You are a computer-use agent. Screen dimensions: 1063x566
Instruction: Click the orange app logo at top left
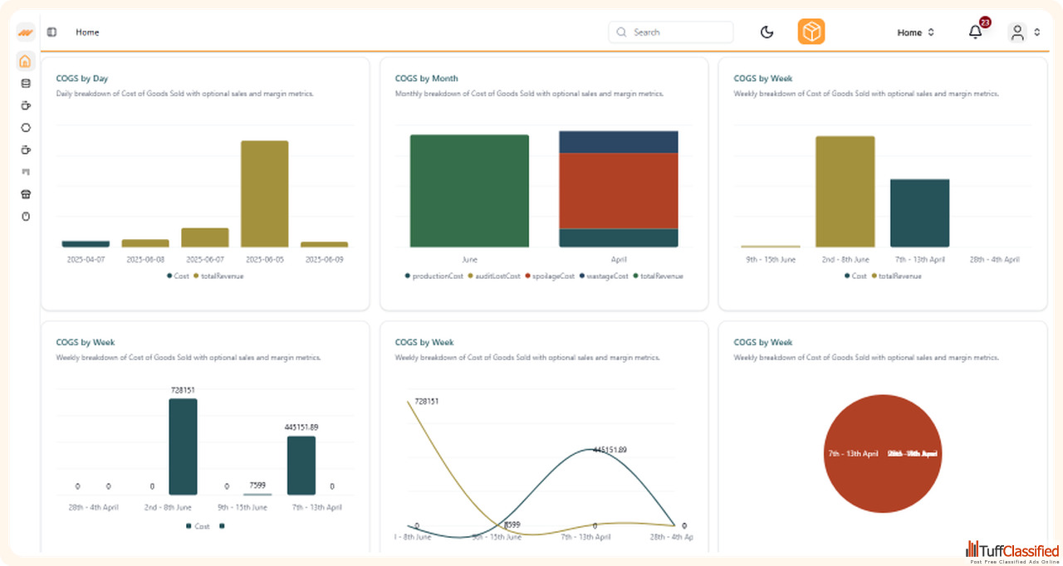25,32
